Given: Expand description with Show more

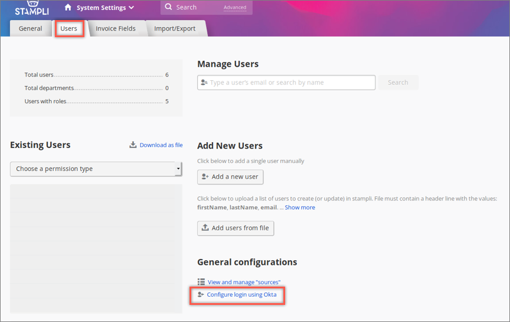Looking at the screenshot, I should point(300,208).
